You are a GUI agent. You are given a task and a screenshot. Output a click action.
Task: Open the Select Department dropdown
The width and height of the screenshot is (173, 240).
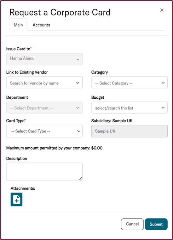coord(44,108)
